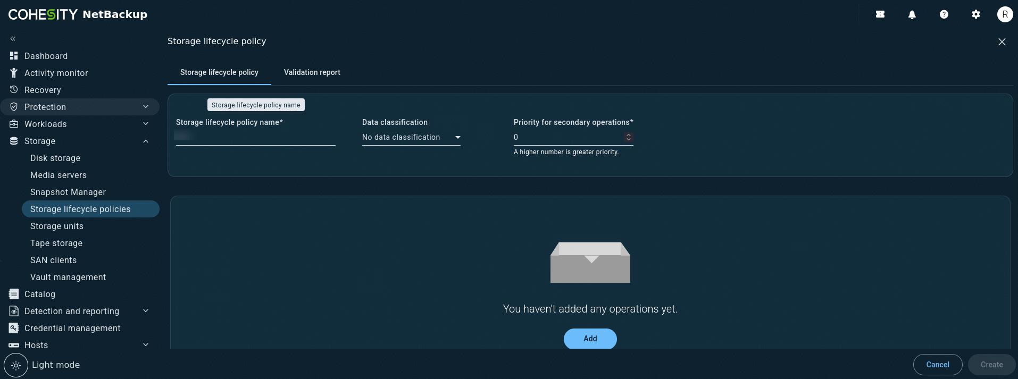This screenshot has width=1018, height=379.
Task: Expand the Protection menu chevron
Action: [x=146, y=107]
